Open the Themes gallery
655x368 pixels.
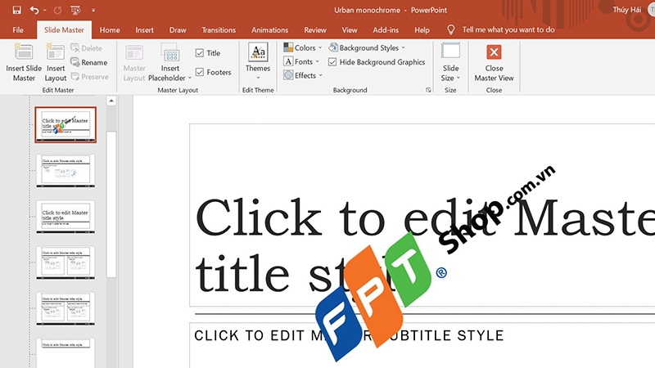click(x=258, y=61)
